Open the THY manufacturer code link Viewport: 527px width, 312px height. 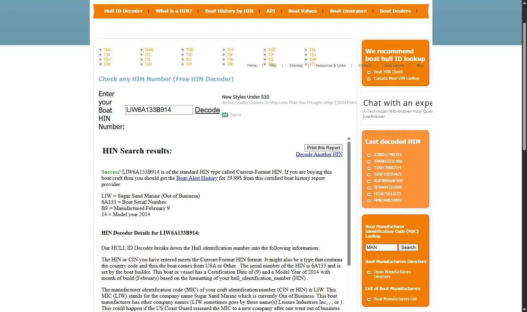(x=231, y=50)
